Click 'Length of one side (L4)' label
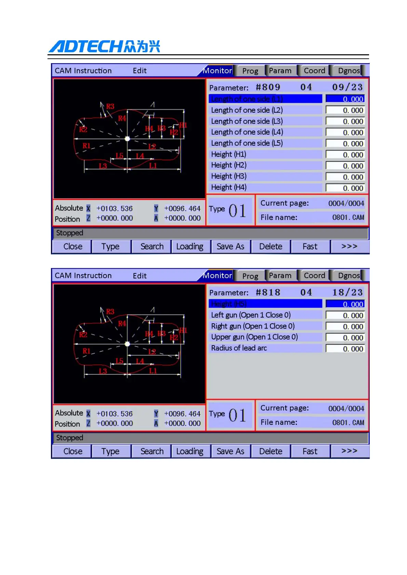This screenshot has height=575, width=407. (247, 132)
